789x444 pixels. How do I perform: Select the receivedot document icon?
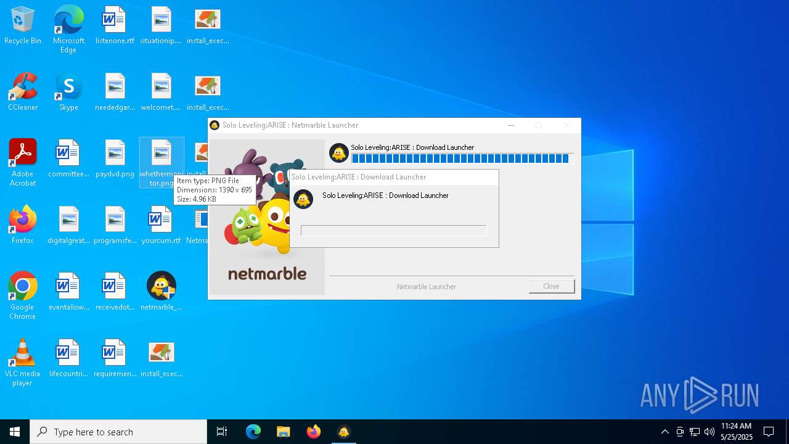click(x=115, y=292)
